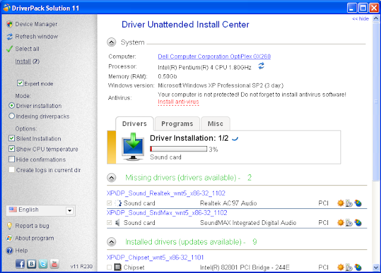Click the driver info icon in Realtek AC'97 row
Screen dimensions: 381x273
point(349,203)
